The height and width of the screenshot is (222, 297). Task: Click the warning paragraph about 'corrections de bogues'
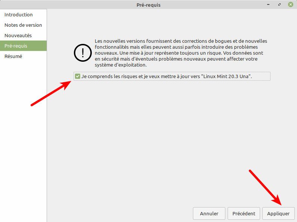click(x=181, y=53)
